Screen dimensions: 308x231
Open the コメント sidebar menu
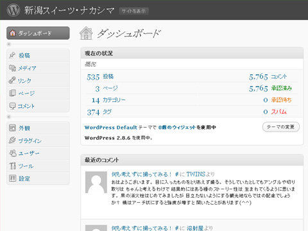[x=38, y=106]
